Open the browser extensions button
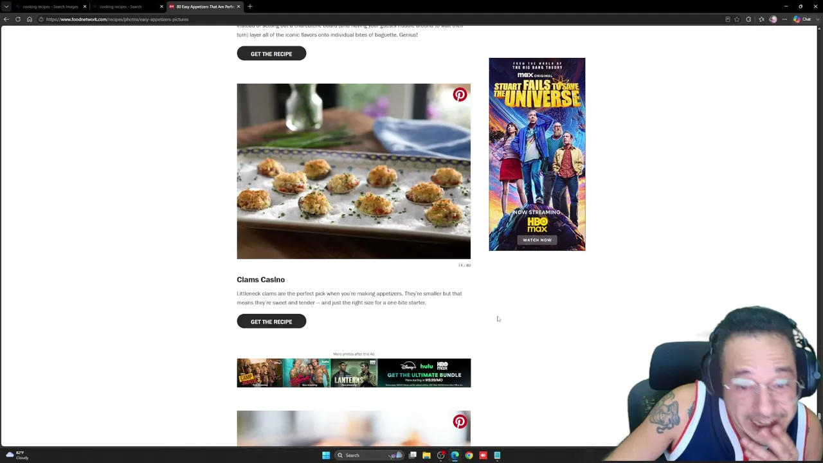The height and width of the screenshot is (463, 823). pyautogui.click(x=748, y=19)
